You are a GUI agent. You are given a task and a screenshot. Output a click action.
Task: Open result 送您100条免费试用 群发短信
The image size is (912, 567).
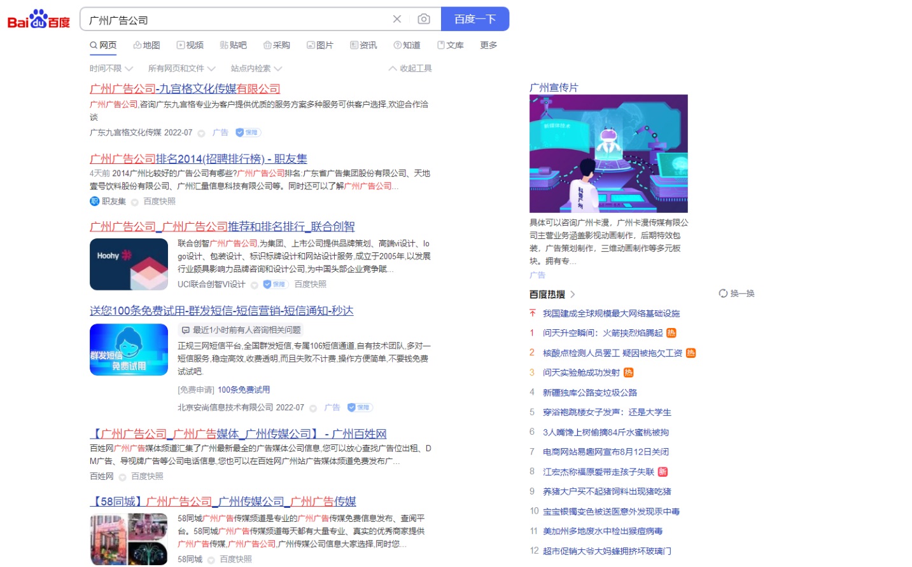pos(221,311)
